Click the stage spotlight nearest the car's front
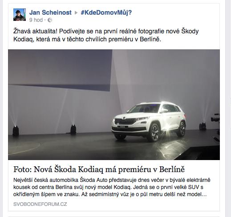This screenshot has height=217, width=231. coord(73,129)
